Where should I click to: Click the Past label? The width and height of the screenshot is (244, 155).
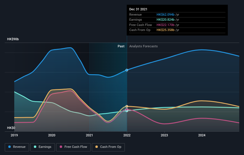[x=121, y=46]
